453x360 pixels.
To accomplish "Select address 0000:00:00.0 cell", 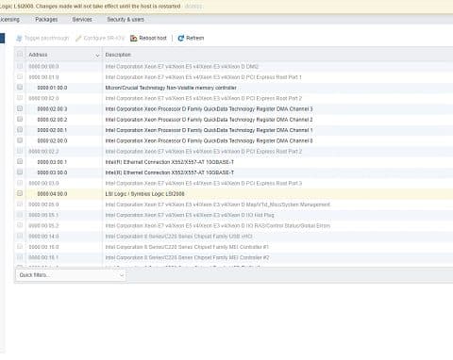I will tap(43, 66).
